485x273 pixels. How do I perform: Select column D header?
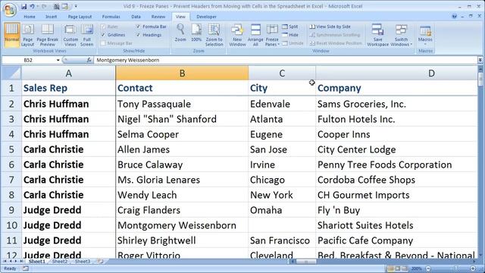pyautogui.click(x=396, y=74)
